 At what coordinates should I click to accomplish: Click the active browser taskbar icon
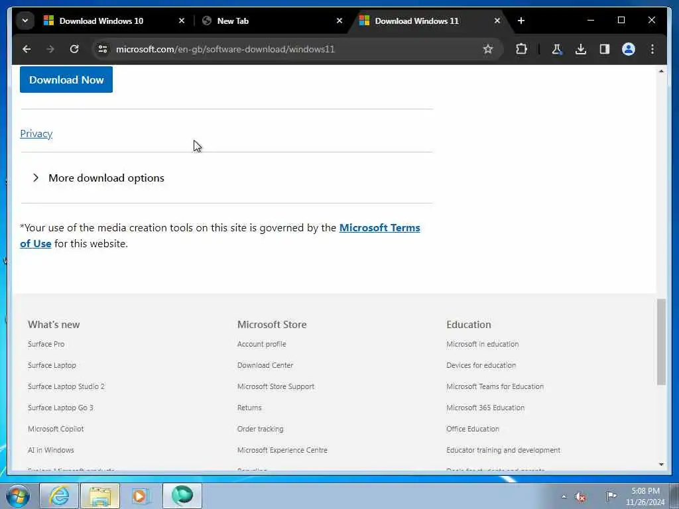coord(182,496)
